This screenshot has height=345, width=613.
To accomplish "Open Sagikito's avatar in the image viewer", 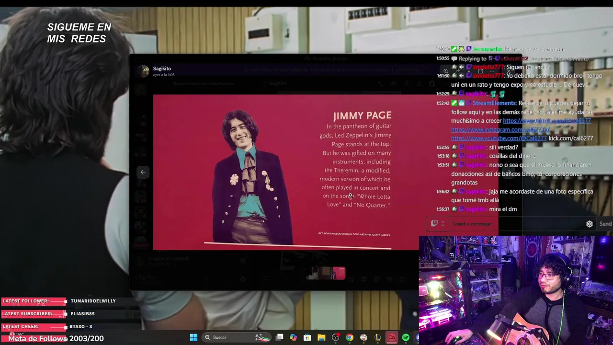I will (143, 71).
